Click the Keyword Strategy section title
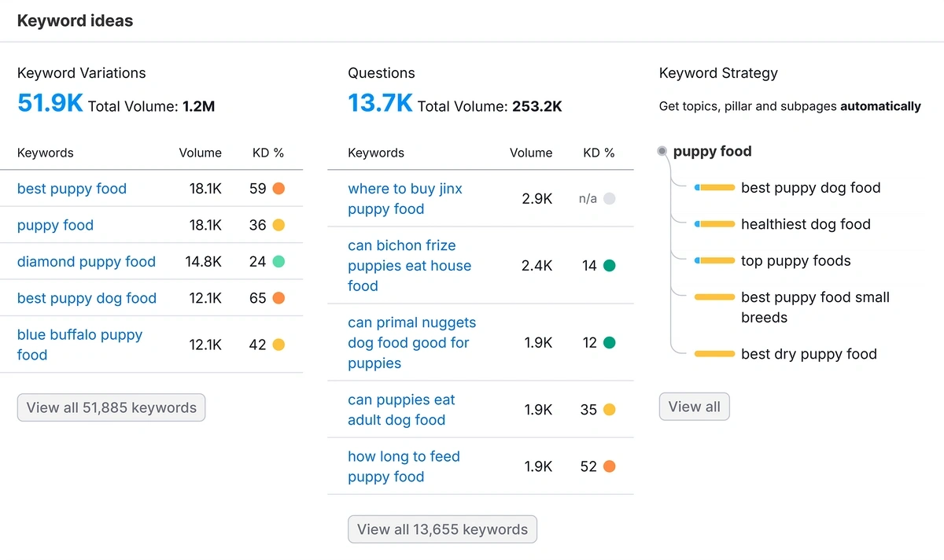944x560 pixels. 718,73
